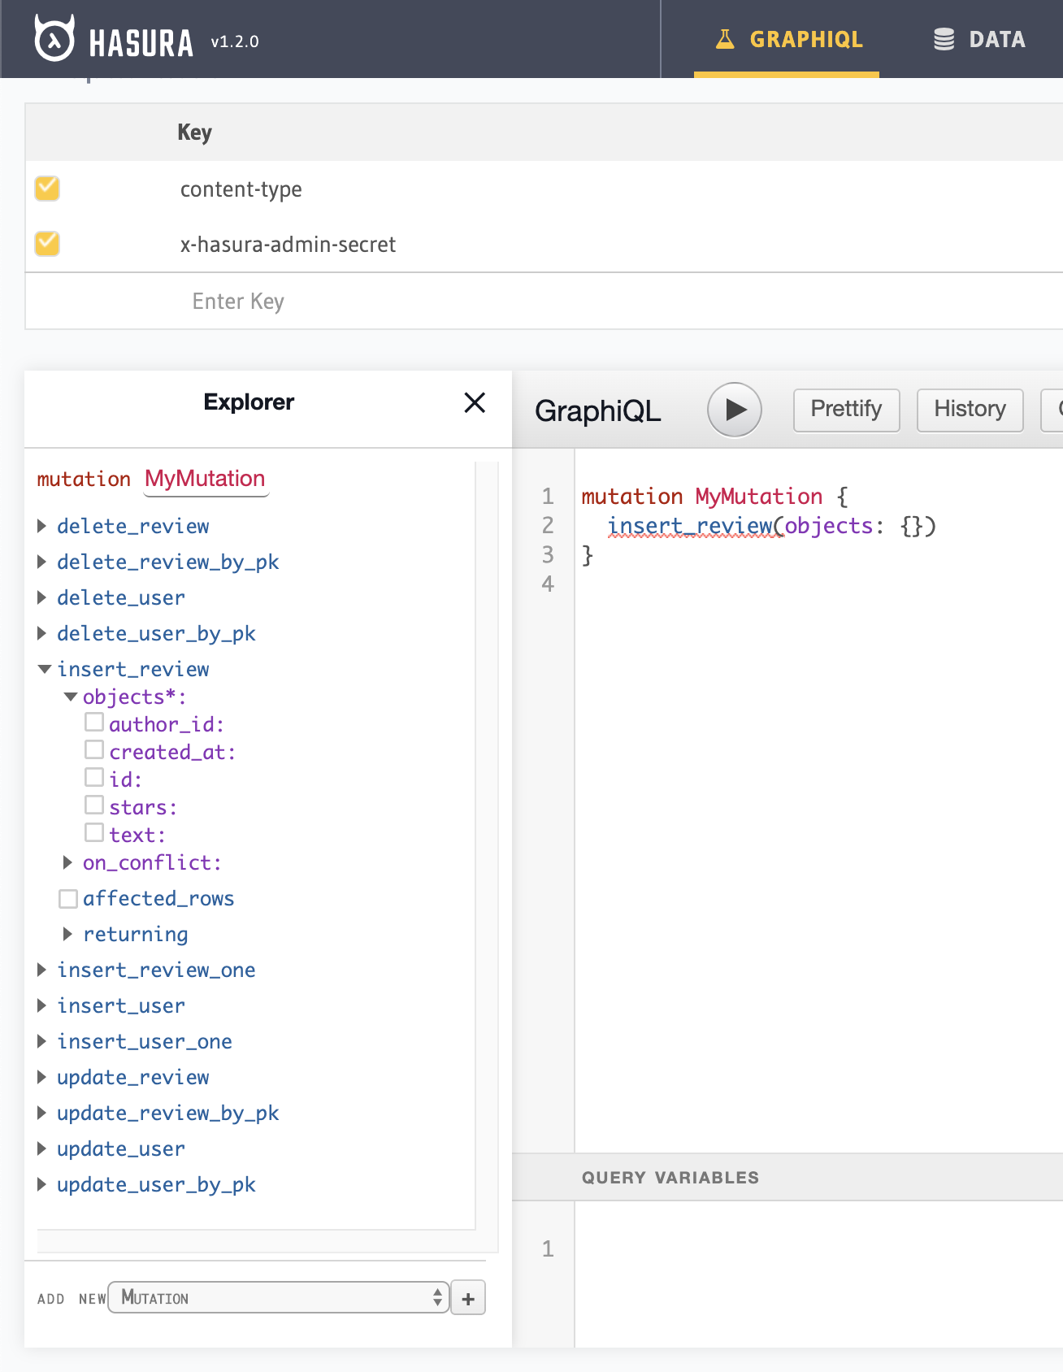Check the text field checkbox
The image size is (1063, 1372).
pyautogui.click(x=94, y=832)
